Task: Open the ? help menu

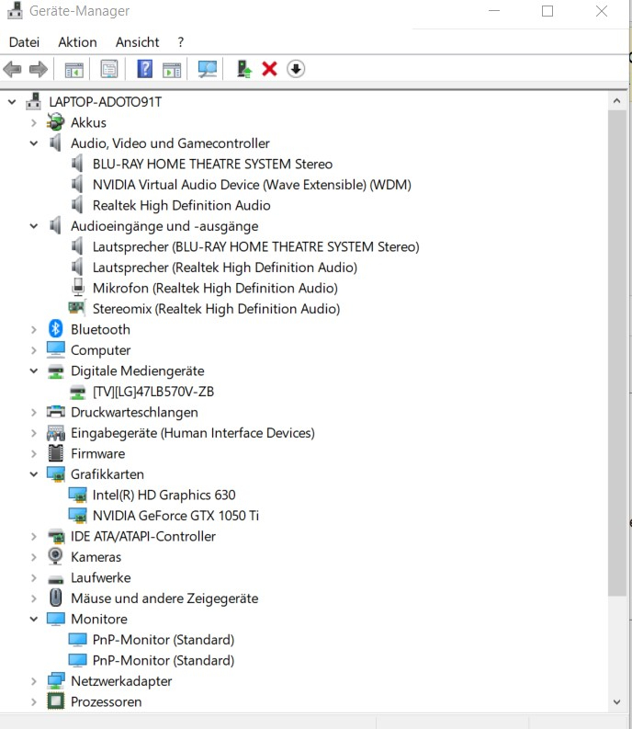Action: (181, 42)
